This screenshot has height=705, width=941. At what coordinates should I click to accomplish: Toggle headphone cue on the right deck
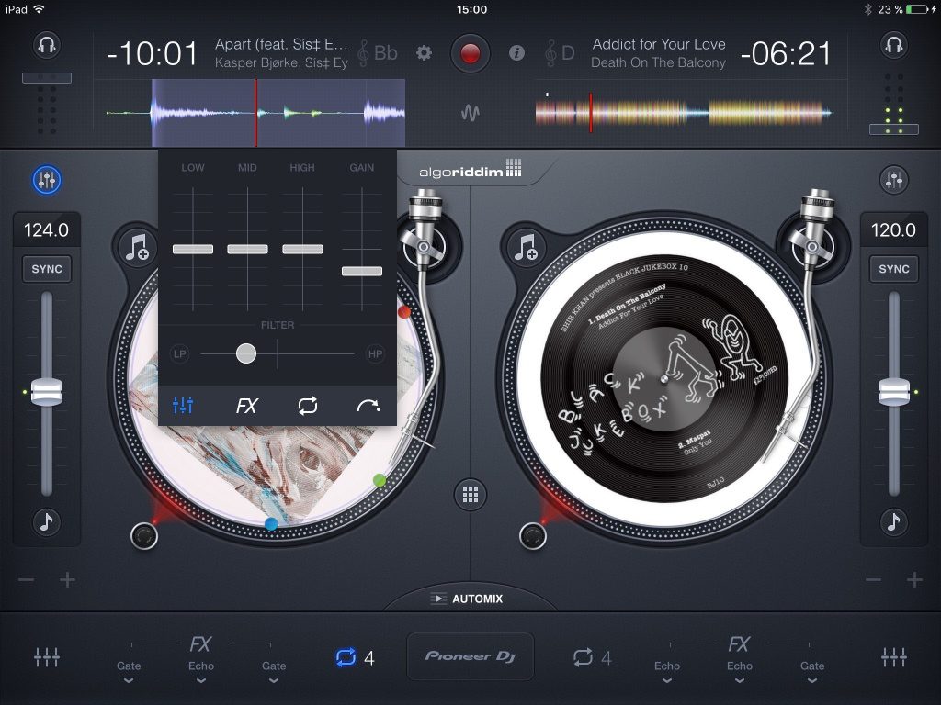pyautogui.click(x=894, y=43)
